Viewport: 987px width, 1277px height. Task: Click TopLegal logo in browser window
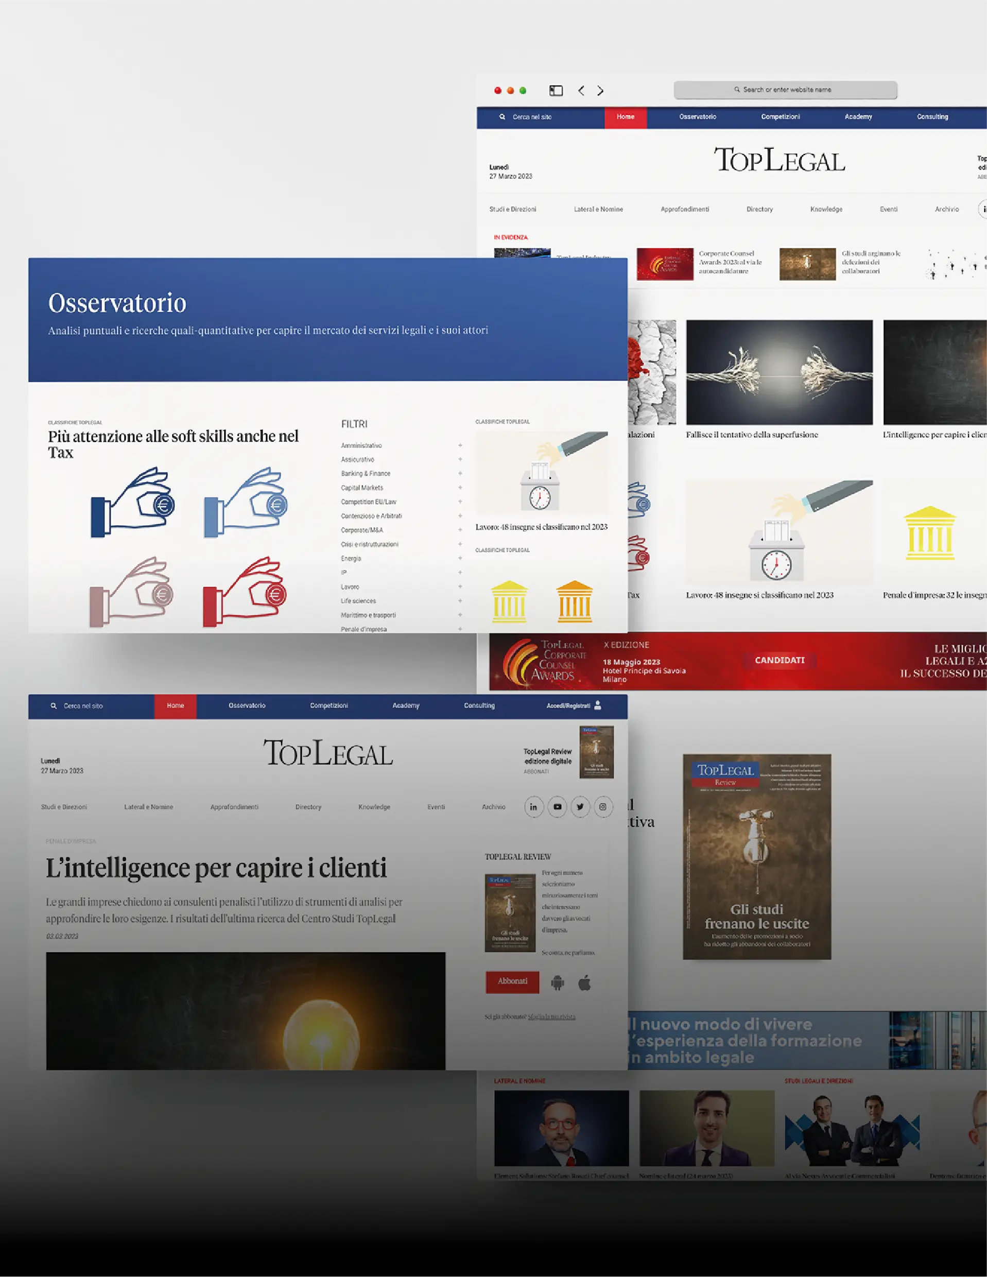pos(780,160)
